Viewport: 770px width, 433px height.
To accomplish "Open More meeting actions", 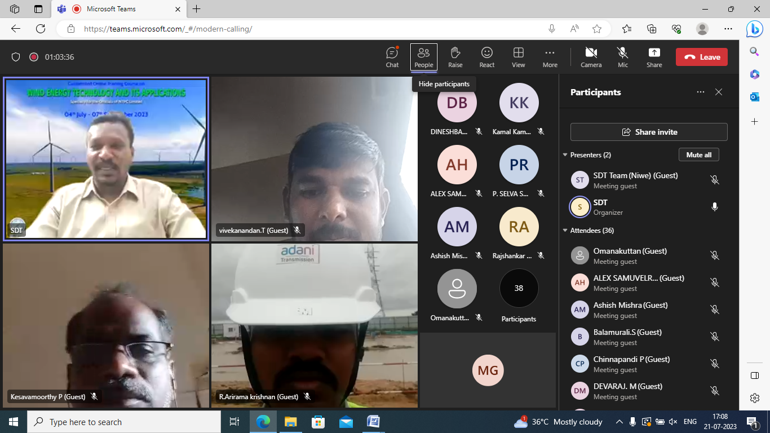I will (550, 57).
